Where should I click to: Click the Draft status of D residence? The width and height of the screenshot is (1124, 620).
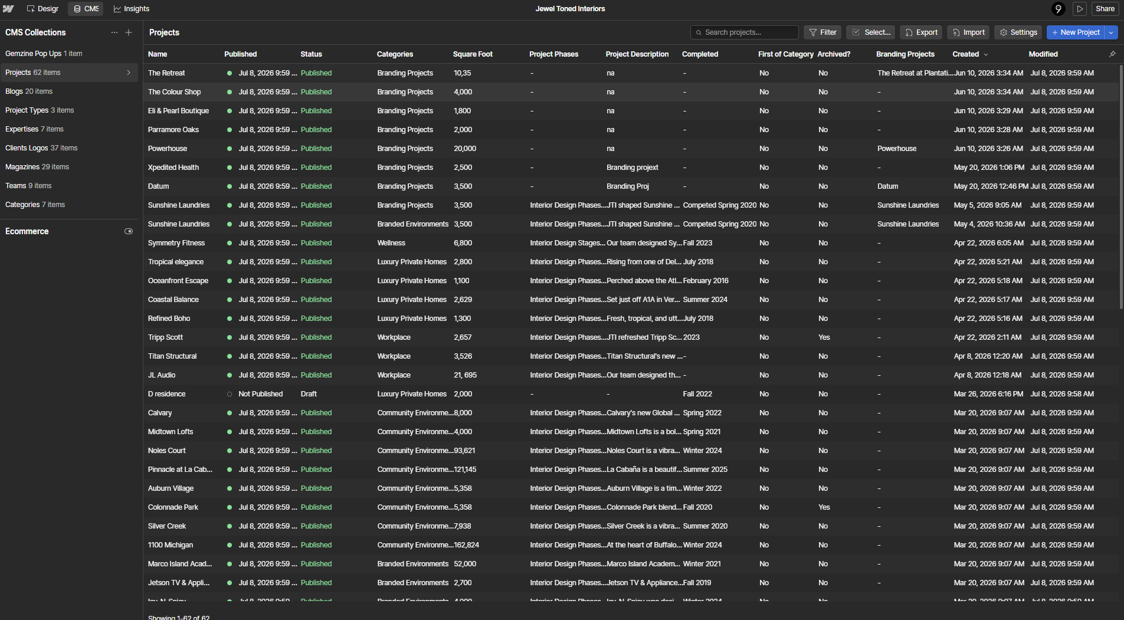click(309, 394)
